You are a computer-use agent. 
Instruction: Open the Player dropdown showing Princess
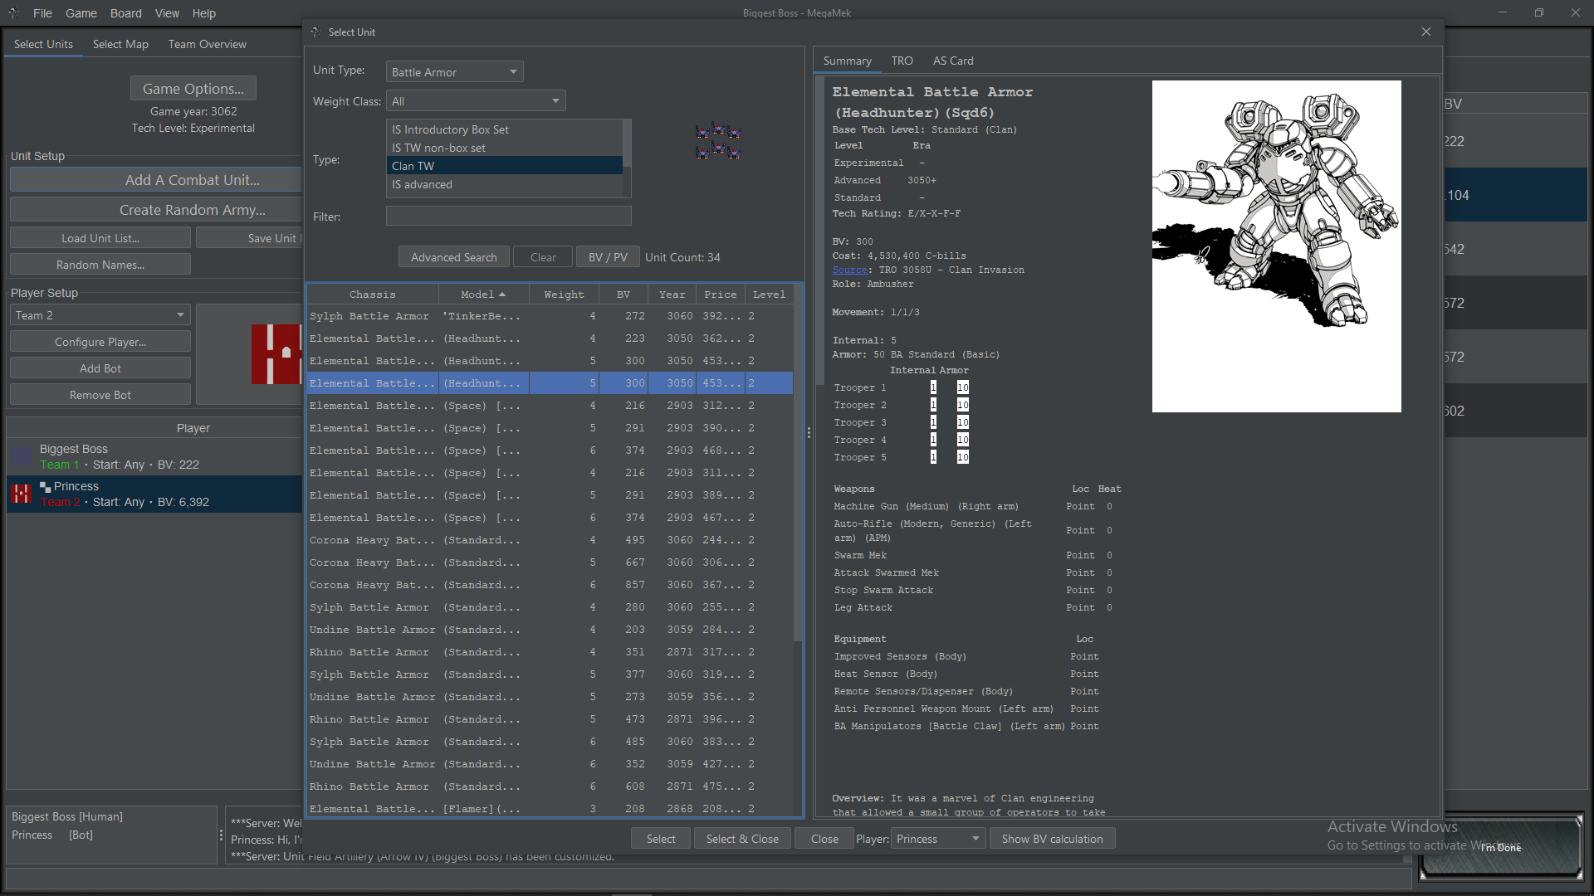937,838
